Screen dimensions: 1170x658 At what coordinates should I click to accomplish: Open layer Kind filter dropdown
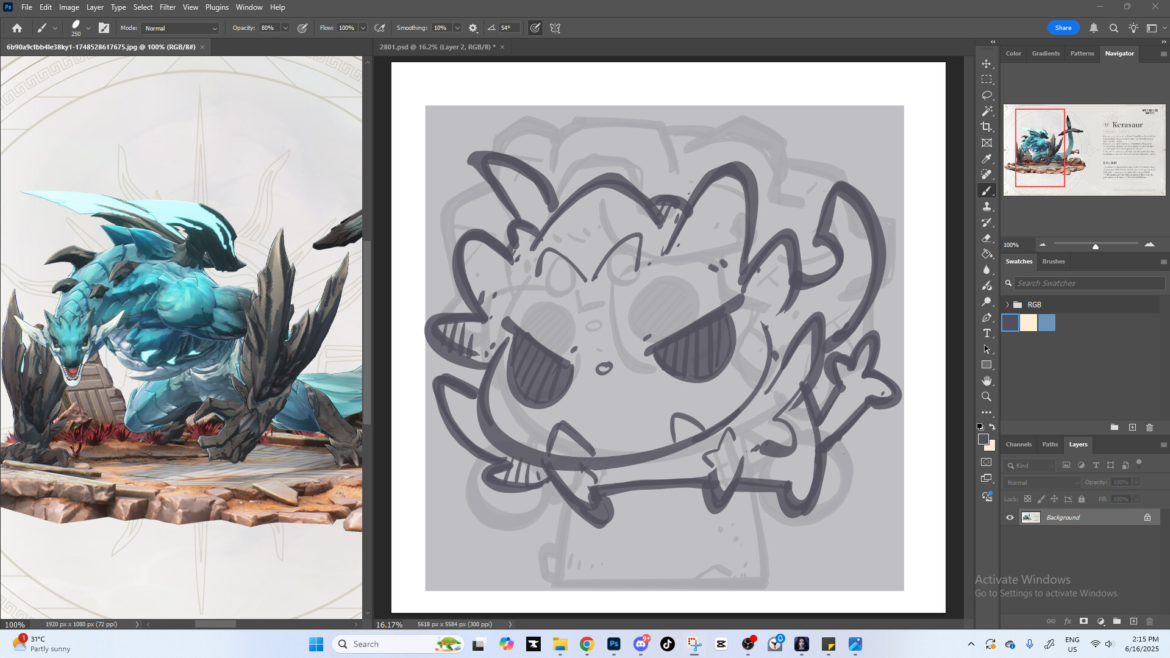pos(1029,465)
